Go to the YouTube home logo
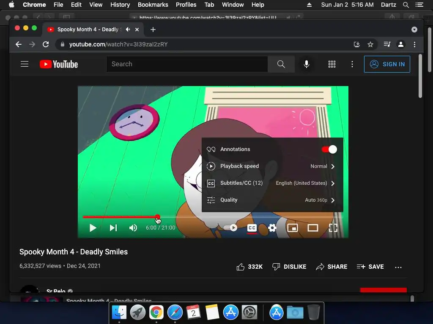 [x=59, y=64]
